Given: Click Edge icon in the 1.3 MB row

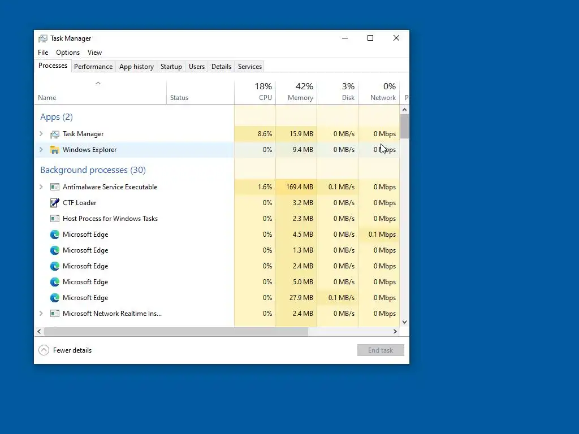Looking at the screenshot, I should 55,250.
